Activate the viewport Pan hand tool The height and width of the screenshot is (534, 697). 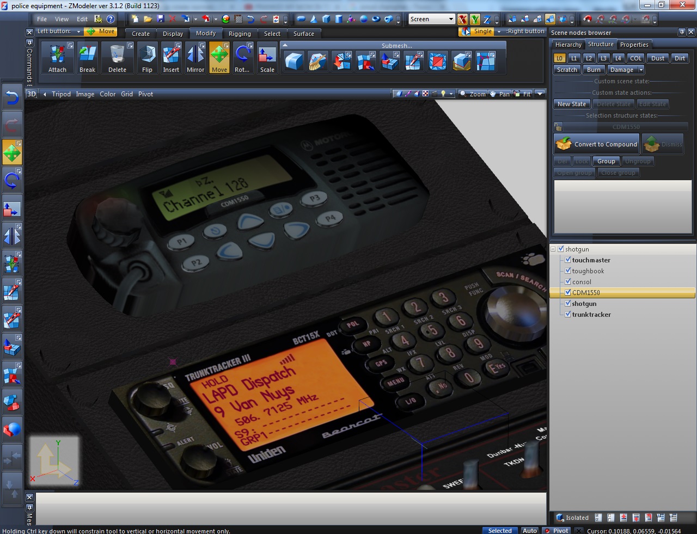click(x=500, y=94)
